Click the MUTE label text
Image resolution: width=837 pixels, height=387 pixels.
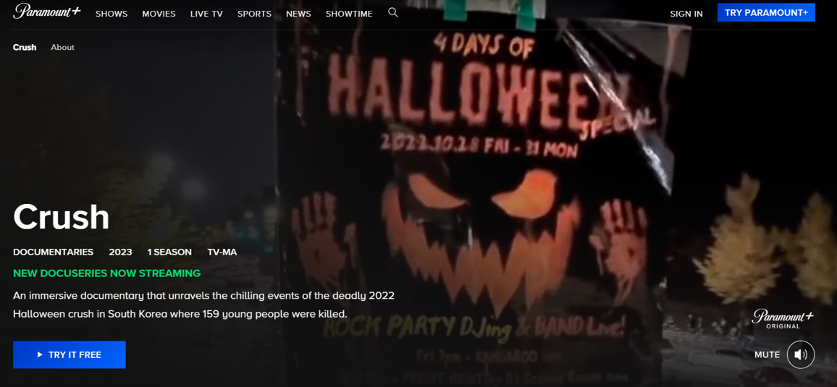[x=767, y=355]
